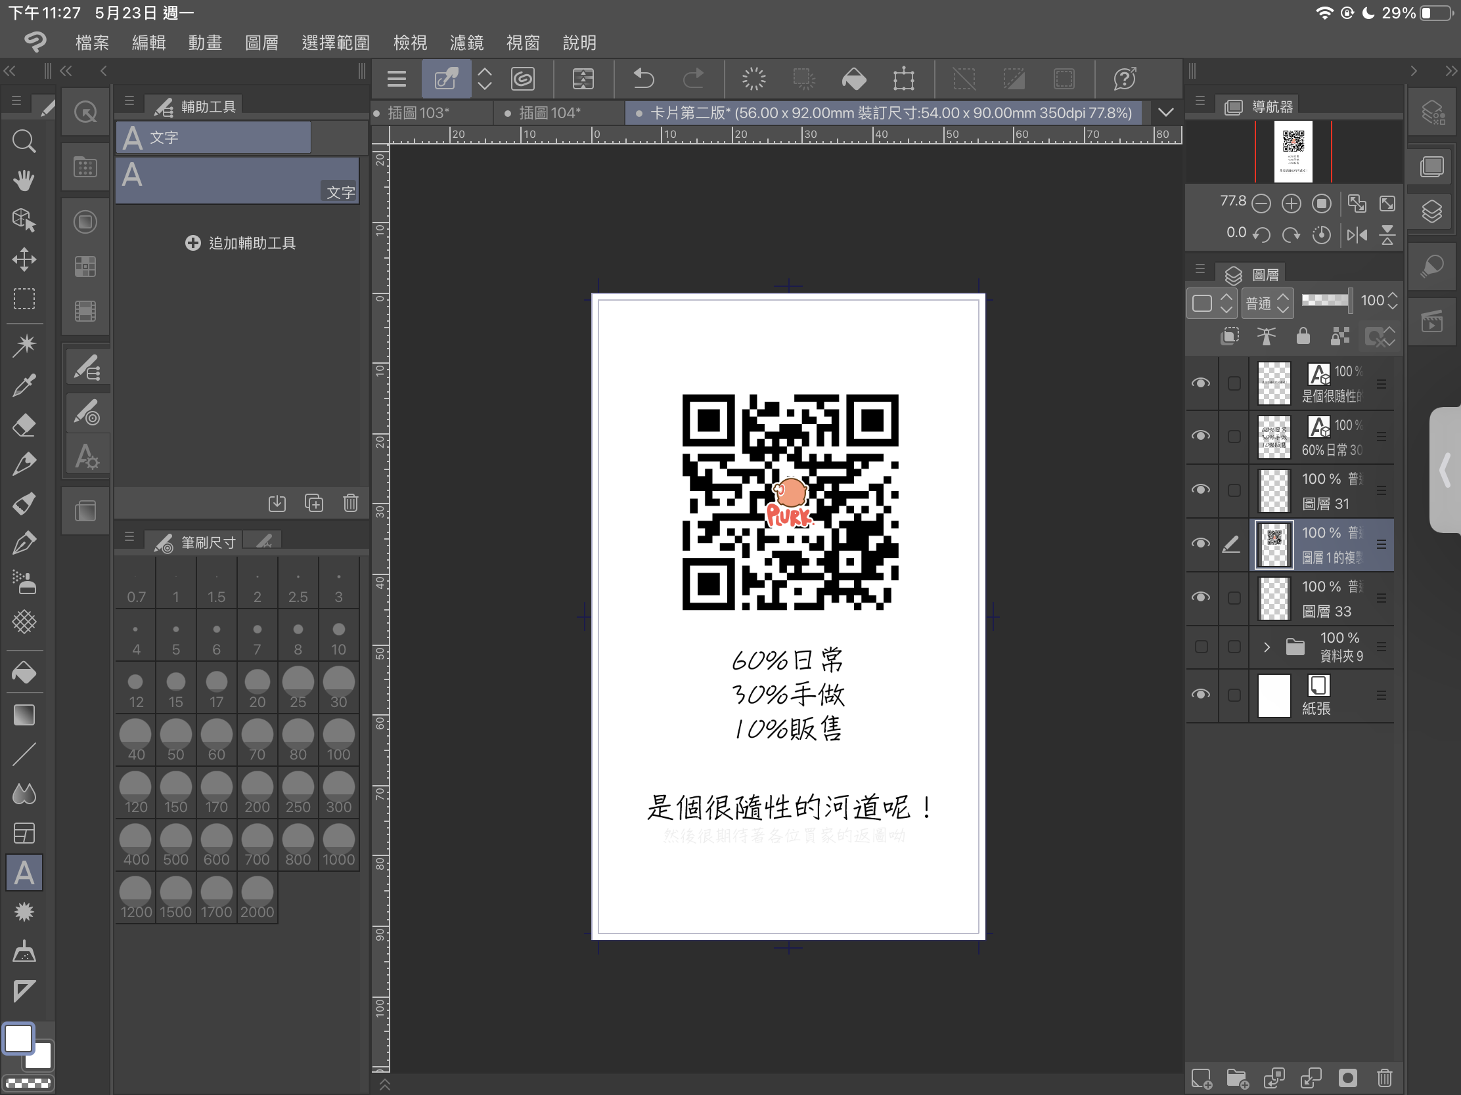The height and width of the screenshot is (1095, 1461).
Task: Click the transparent color swatch
Action: (x=28, y=1083)
